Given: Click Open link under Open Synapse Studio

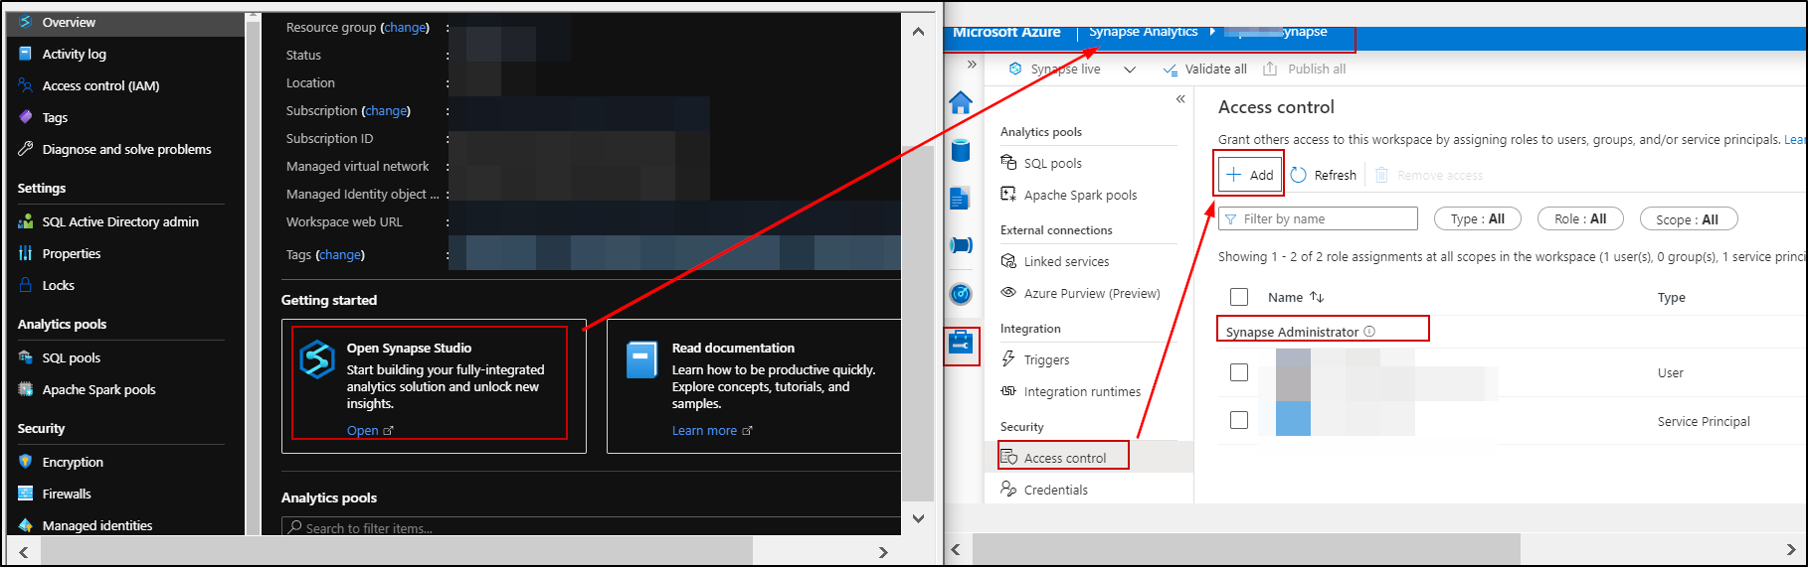Looking at the screenshot, I should pyautogui.click(x=370, y=430).
